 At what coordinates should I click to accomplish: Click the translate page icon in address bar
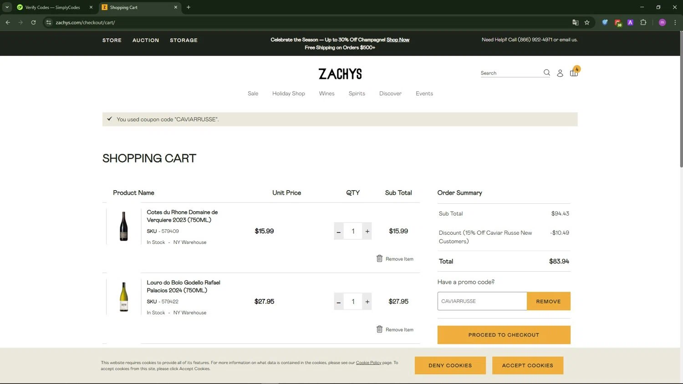(576, 22)
